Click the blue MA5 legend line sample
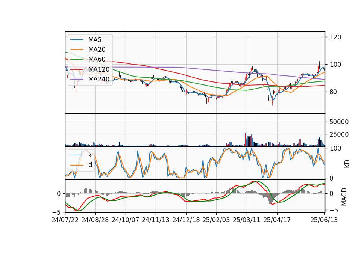Image resolution: width=361 pixels, height=259 pixels. tap(77, 40)
